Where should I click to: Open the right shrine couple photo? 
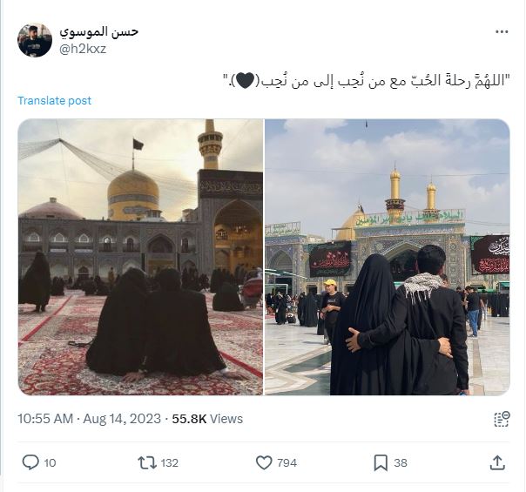tap(388, 257)
